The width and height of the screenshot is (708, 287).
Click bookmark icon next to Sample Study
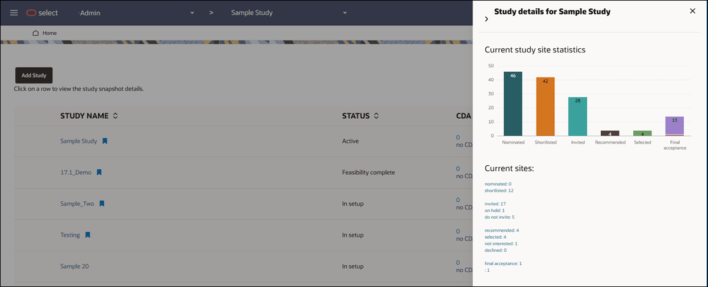(x=105, y=141)
